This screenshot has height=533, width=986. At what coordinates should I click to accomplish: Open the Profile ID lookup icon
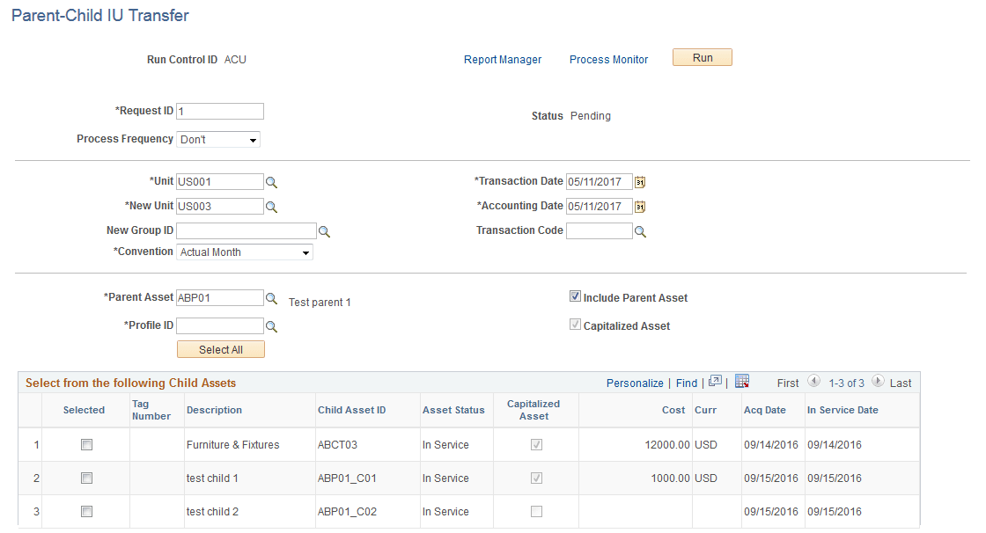(270, 325)
